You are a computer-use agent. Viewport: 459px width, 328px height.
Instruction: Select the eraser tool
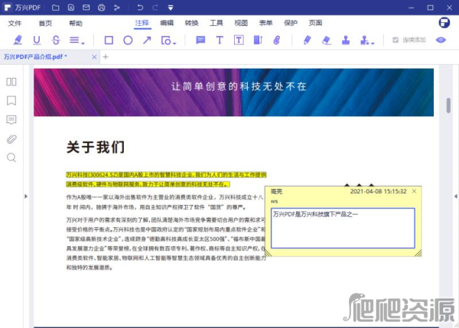click(327, 40)
